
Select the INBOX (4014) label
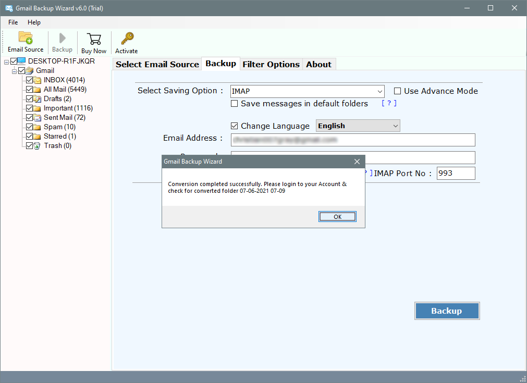pos(64,80)
